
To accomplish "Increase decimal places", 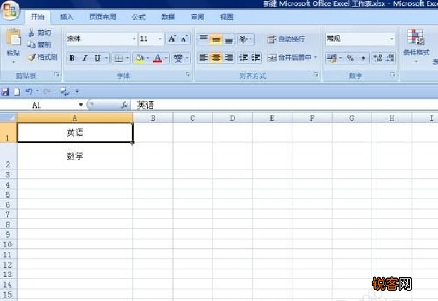I will click(378, 58).
